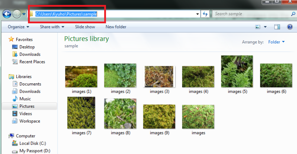Open the Music library

point(25,99)
